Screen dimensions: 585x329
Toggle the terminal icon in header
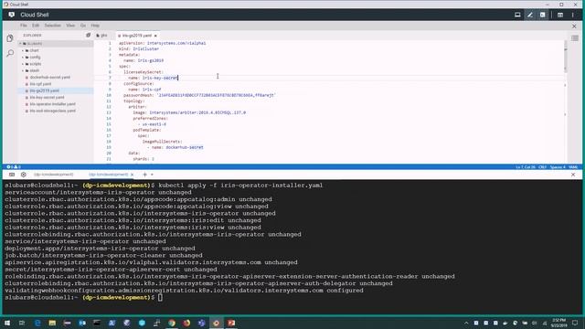[x=542, y=15]
